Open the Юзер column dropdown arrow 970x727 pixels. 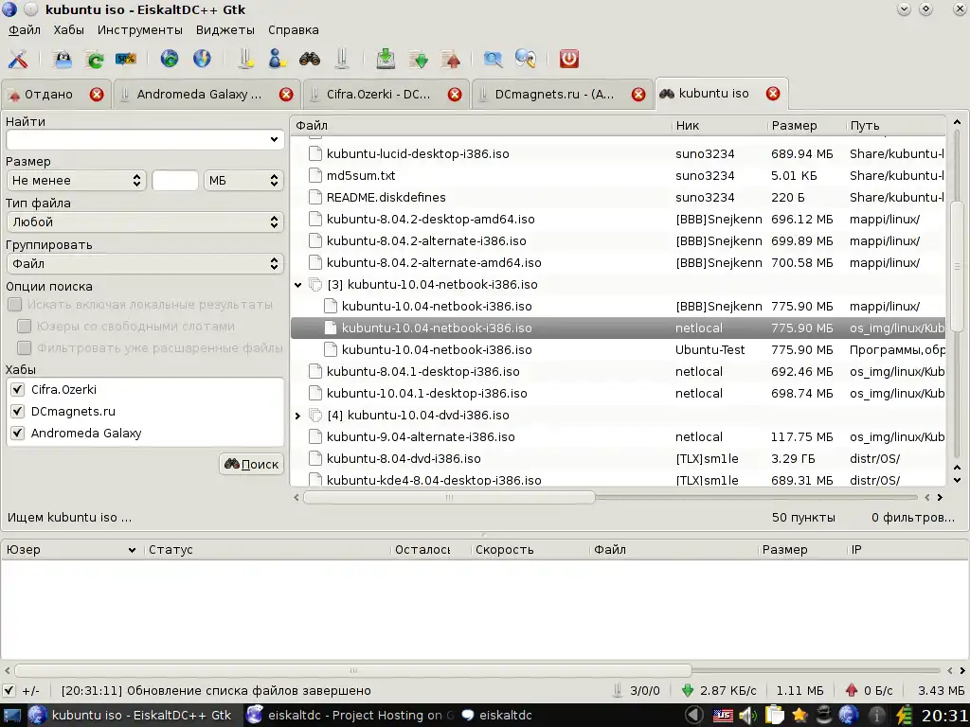pyautogui.click(x=132, y=550)
